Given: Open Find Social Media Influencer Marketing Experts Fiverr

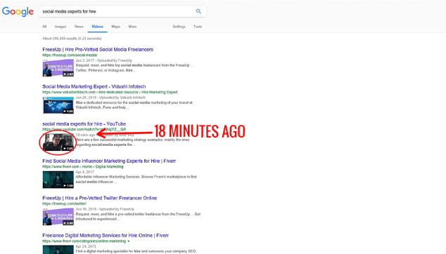Looking at the screenshot, I should tap(109, 161).
